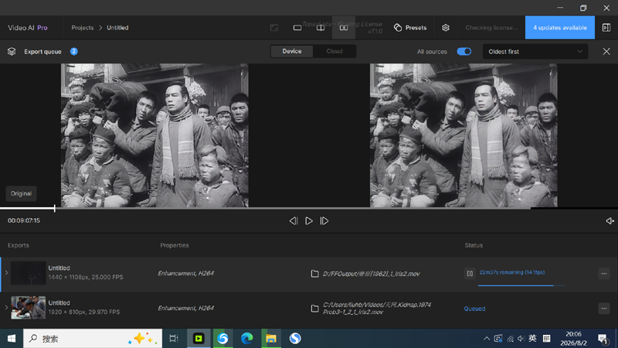618x348 pixels.
Task: Click the 22m37s remaining status text
Action: coord(512,272)
